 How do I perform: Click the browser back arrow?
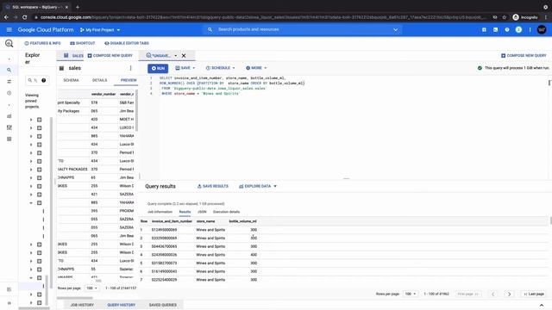click(6, 17)
